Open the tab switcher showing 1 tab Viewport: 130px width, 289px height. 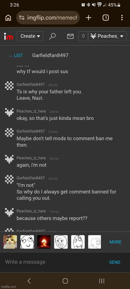(106, 18)
